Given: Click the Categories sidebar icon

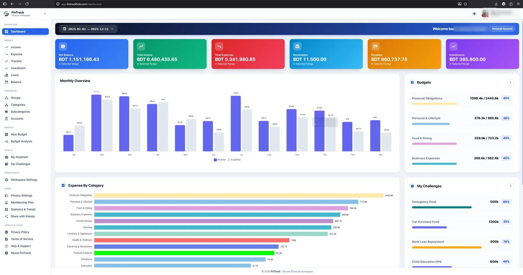Looking at the screenshot, I should (6, 105).
